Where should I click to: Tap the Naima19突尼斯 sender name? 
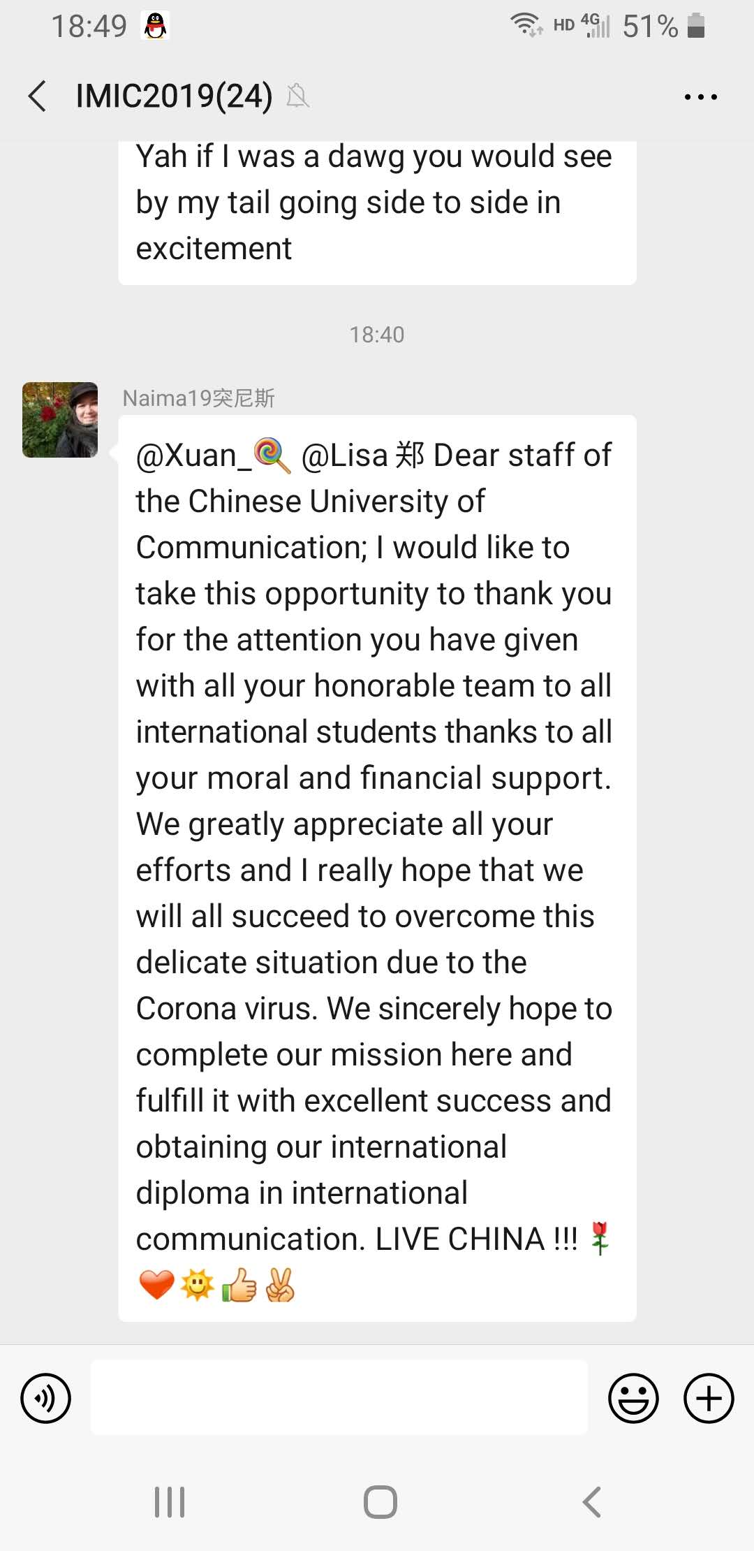coord(198,398)
